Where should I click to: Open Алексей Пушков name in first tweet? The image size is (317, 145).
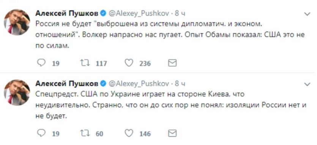tap(67, 14)
